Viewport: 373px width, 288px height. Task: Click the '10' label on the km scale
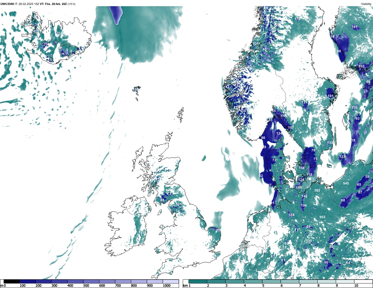pos(356,286)
